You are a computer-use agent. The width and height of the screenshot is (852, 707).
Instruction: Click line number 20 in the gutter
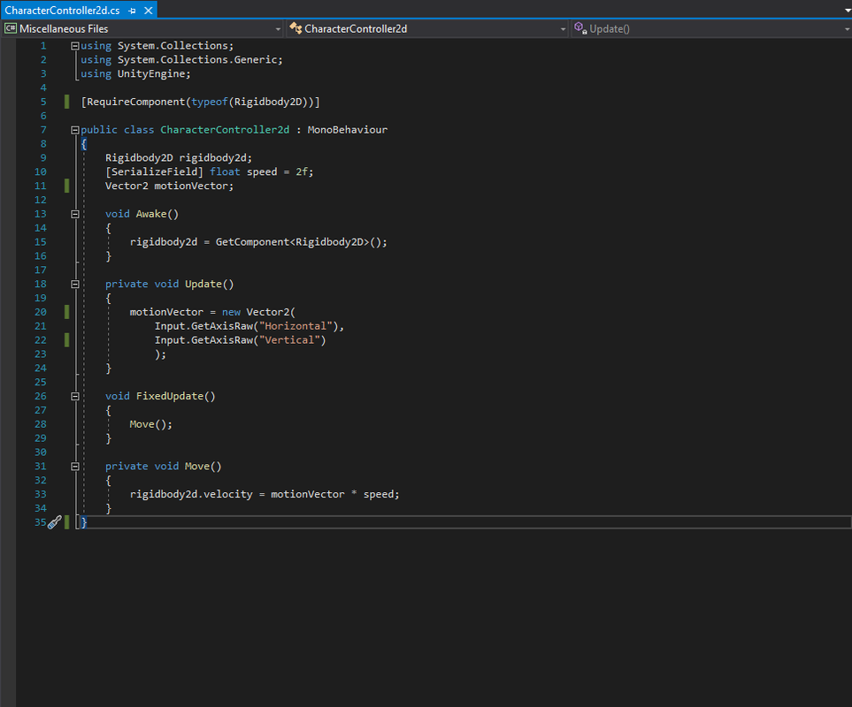click(x=41, y=312)
